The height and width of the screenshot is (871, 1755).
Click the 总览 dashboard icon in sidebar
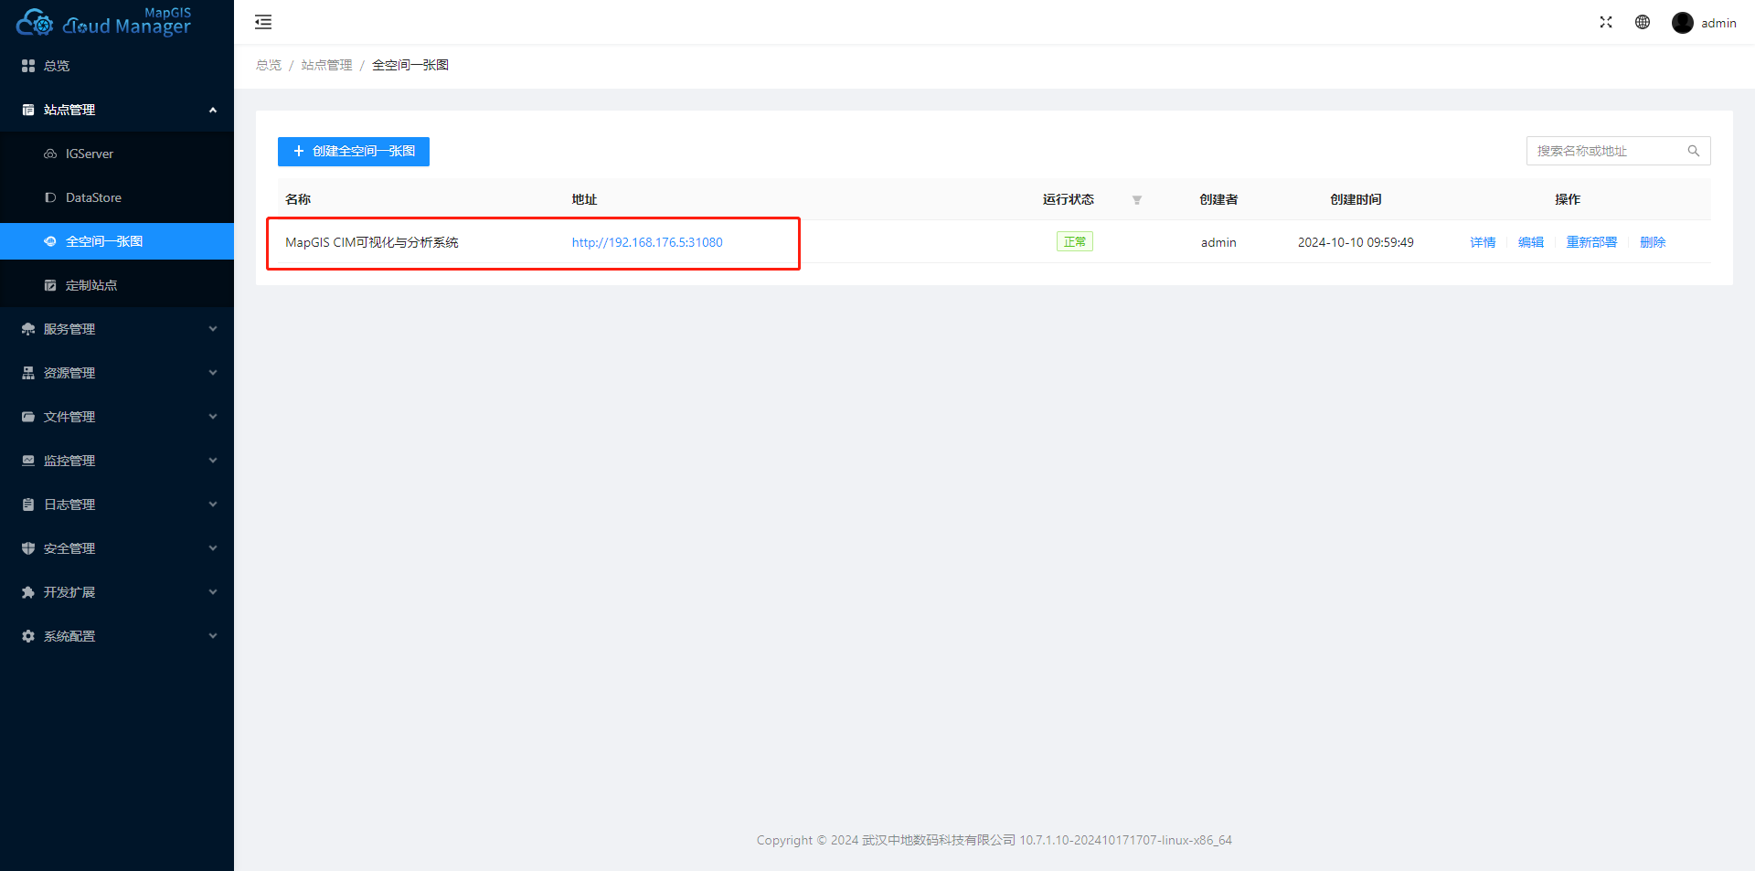click(28, 66)
